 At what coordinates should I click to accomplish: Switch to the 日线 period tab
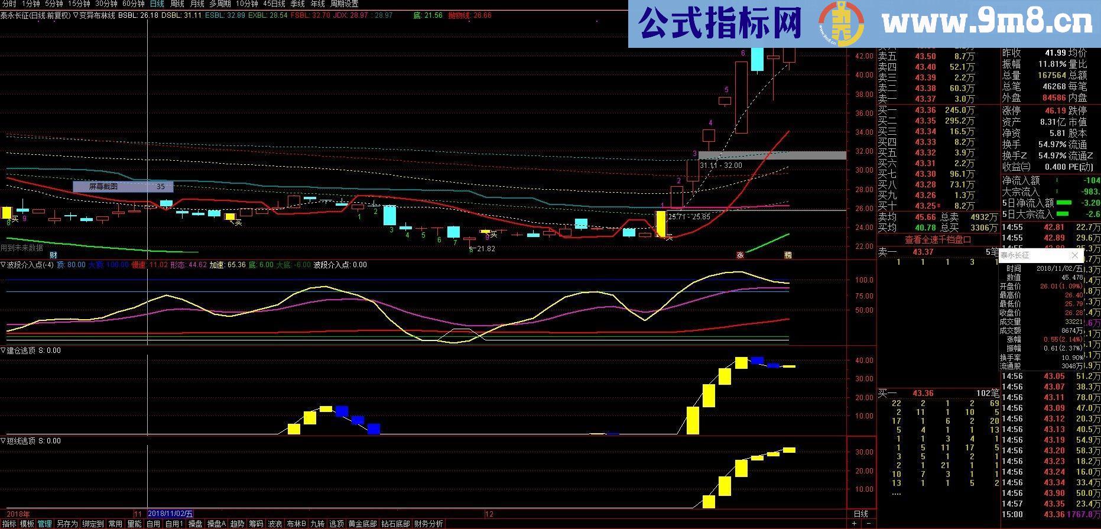pos(157,4)
